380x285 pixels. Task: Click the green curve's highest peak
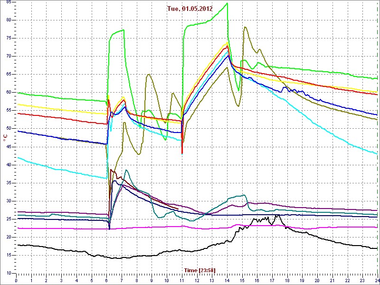(x=228, y=3)
